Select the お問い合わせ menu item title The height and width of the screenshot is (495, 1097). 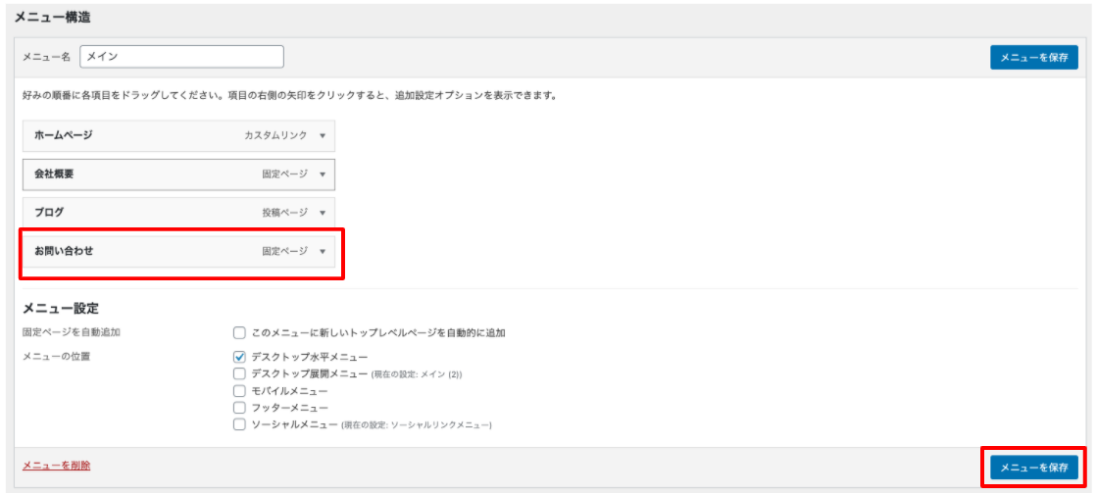tap(64, 252)
